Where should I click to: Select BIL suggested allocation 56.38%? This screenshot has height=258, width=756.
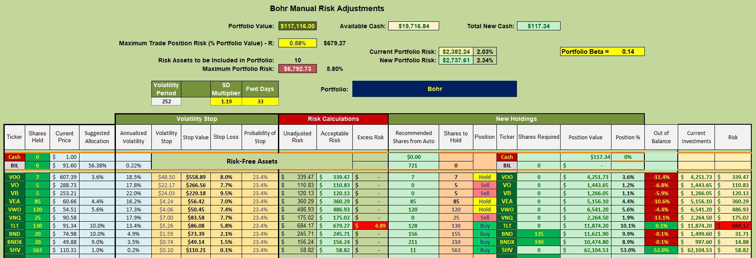pyautogui.click(x=97, y=165)
